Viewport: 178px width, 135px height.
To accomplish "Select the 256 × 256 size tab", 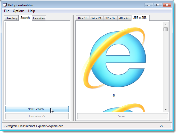I will pyautogui.click(x=140, y=18).
